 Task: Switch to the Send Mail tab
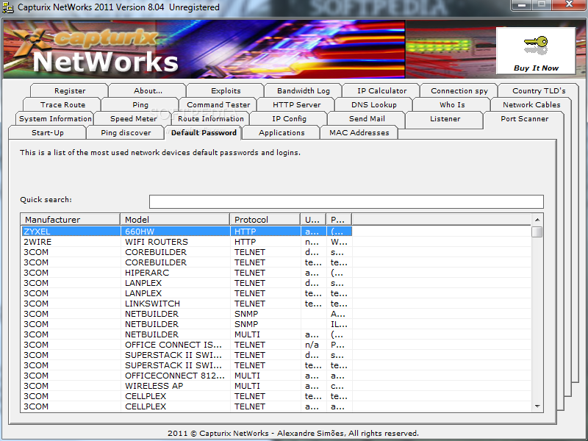(x=367, y=118)
